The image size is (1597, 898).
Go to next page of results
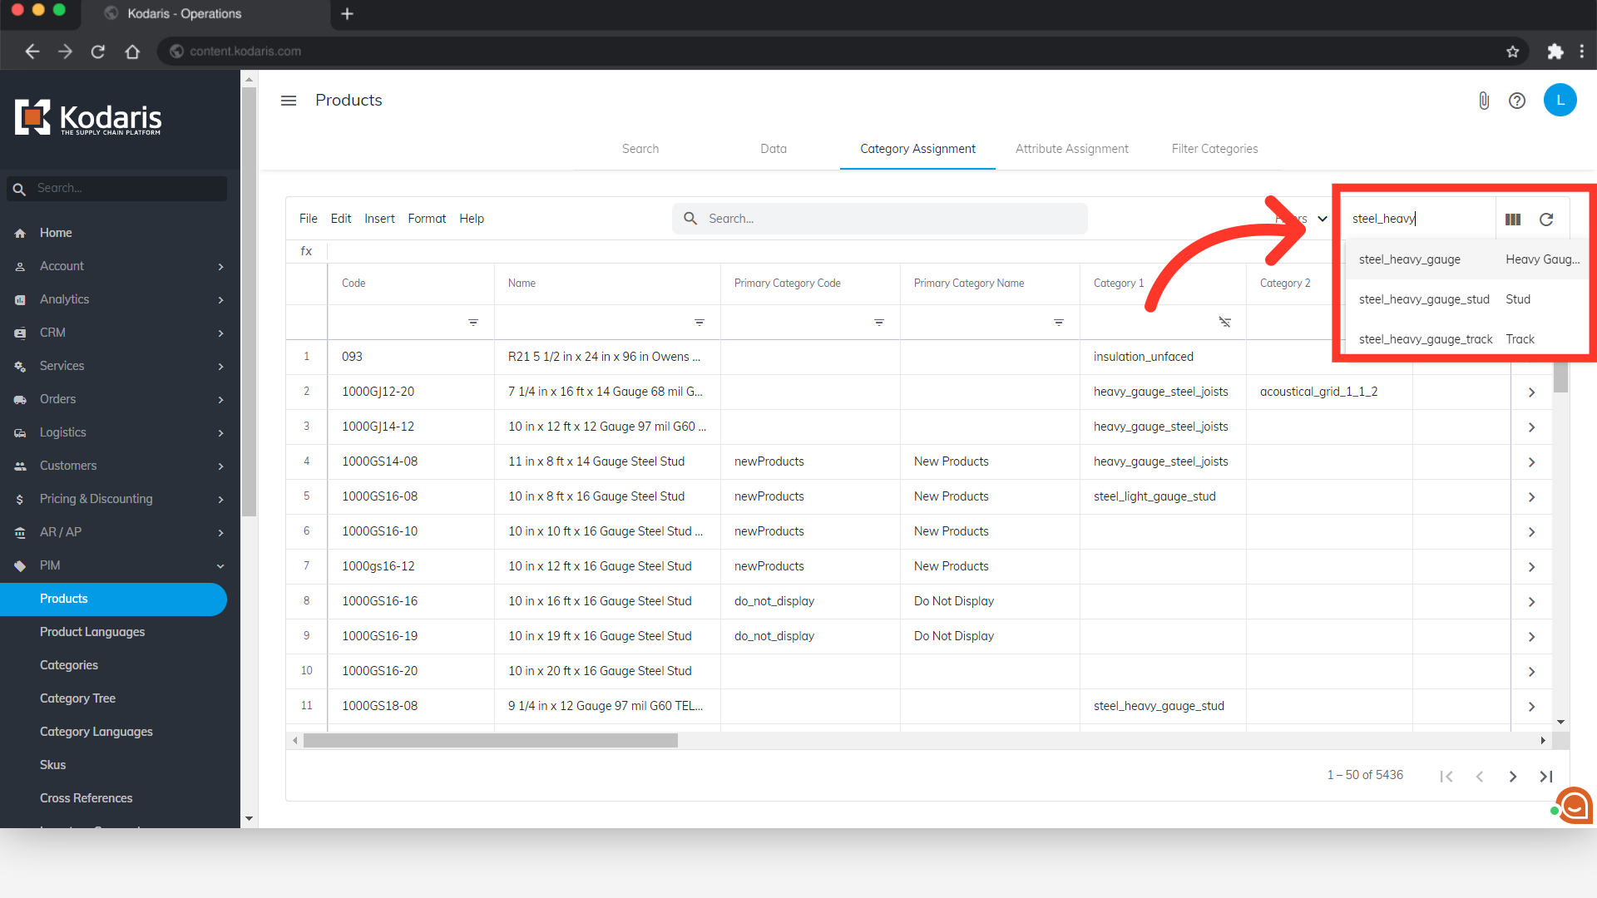tap(1512, 776)
